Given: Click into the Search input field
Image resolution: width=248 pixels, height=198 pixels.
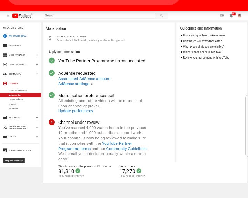Looking at the screenshot, I should [100, 15].
